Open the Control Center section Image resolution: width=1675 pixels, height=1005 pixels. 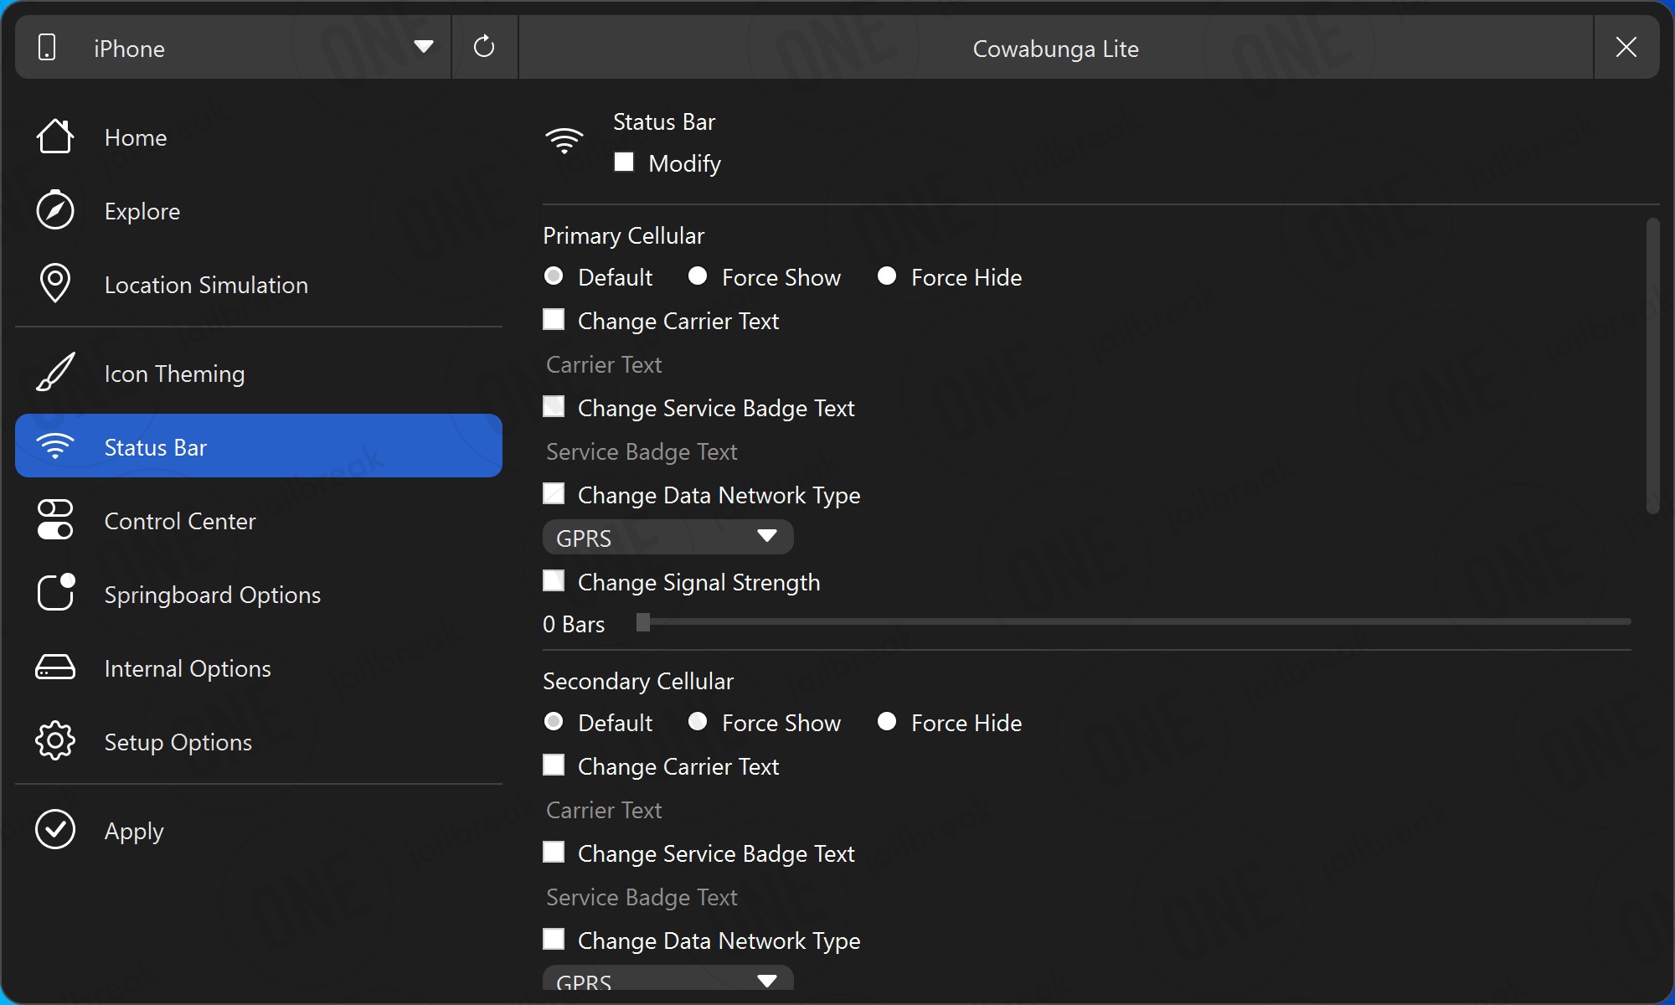click(259, 520)
